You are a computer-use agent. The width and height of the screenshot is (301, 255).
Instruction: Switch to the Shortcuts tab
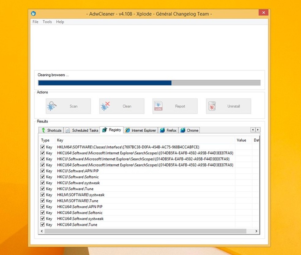point(51,130)
